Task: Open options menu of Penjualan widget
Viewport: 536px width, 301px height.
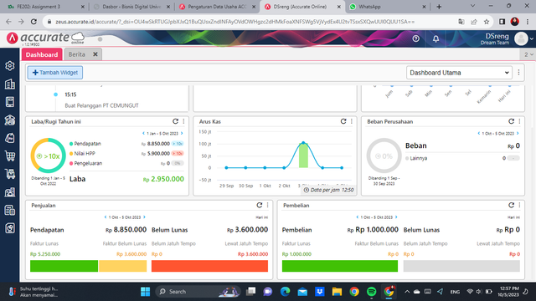Action: [268, 205]
